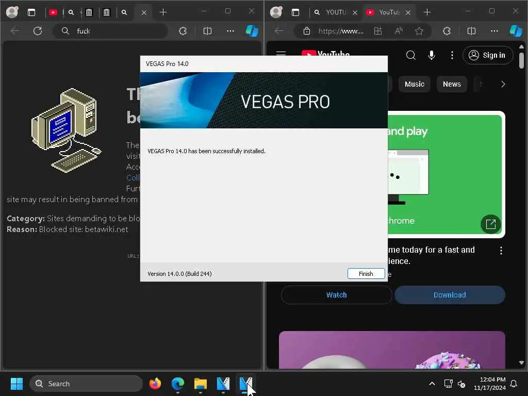The width and height of the screenshot is (528, 396).
Task: Open Extensions in right Edge window
Action: (447, 31)
